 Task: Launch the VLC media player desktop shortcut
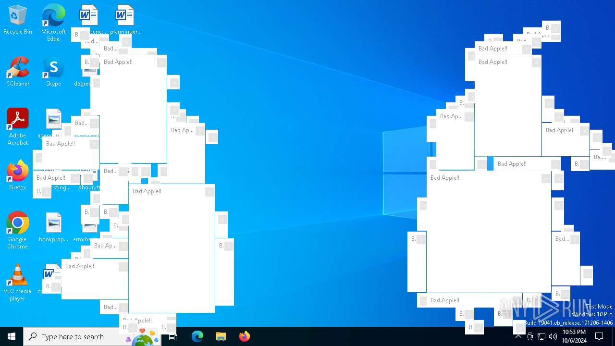(x=18, y=283)
